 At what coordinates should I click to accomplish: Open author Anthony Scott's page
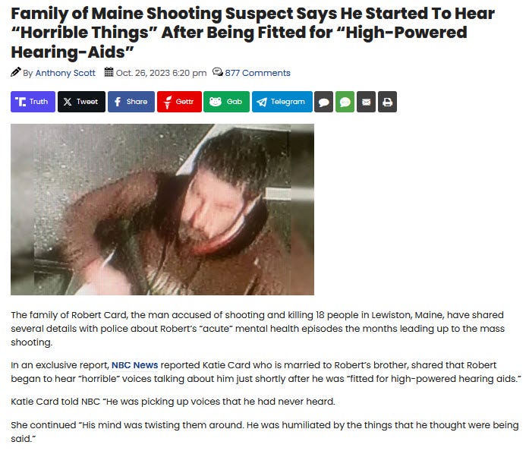[x=65, y=73]
